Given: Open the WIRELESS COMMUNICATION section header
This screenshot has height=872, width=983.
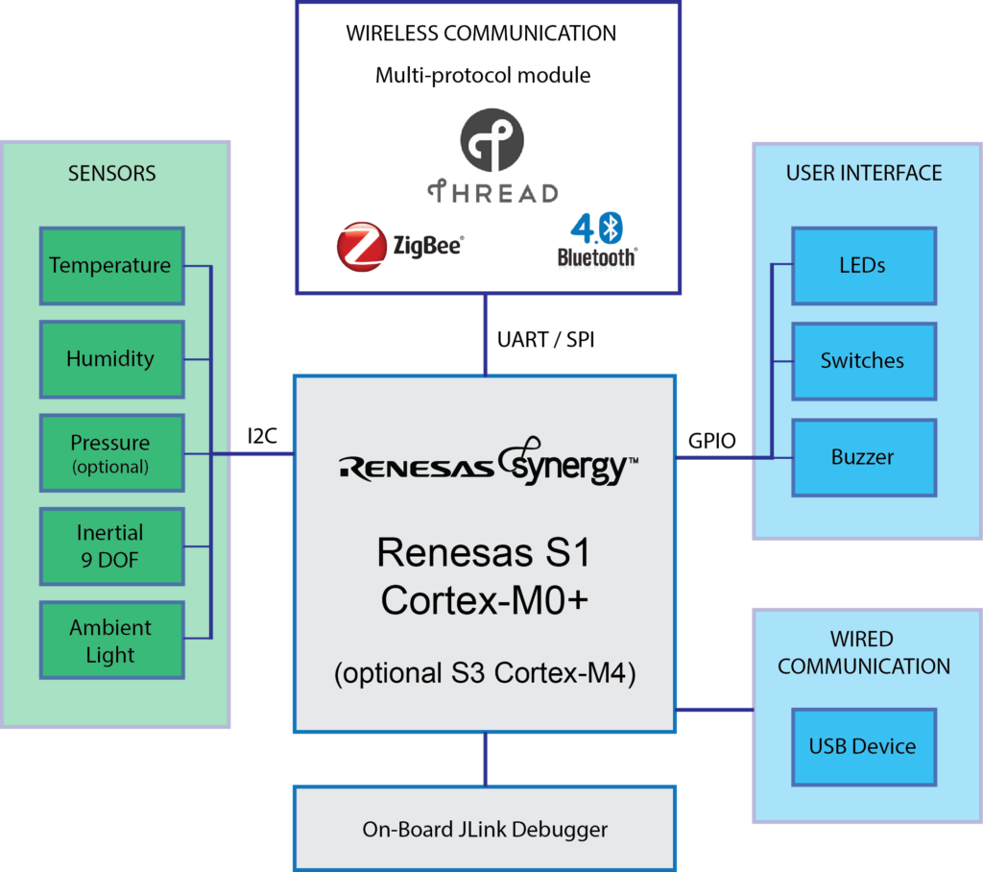Looking at the screenshot, I should tap(483, 33).
